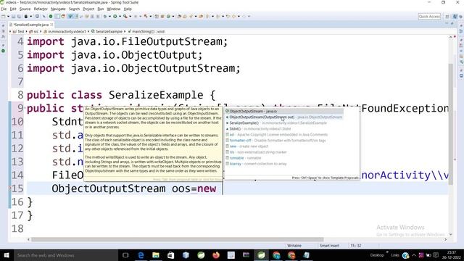Expand the Debug dropdown arrow
Screen dimensions: 464x261
(x=109, y=16)
